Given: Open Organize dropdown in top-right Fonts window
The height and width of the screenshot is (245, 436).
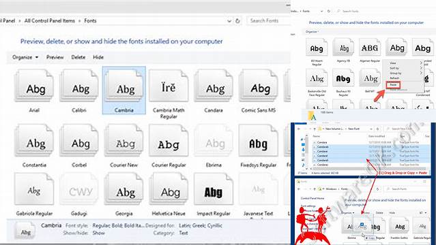Looking at the screenshot, I should click(x=312, y=31).
